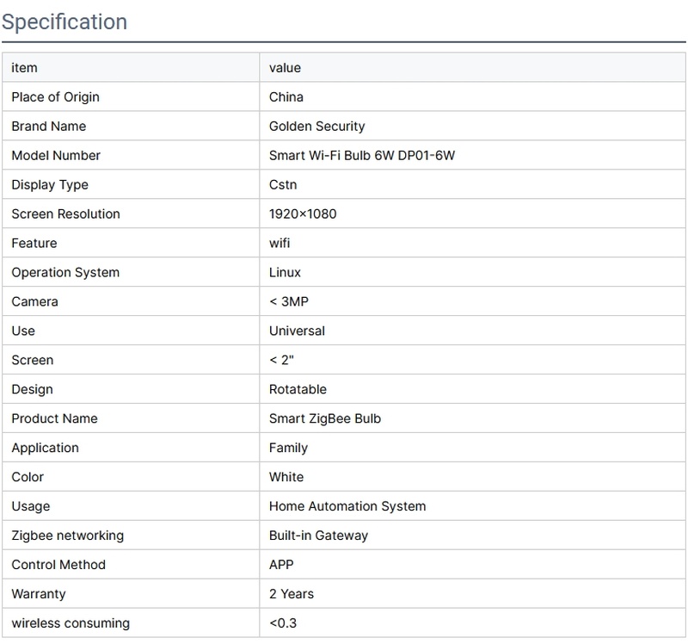Click the 'Golden Security' brand value
Screen dimensions: 688x644
(316, 126)
